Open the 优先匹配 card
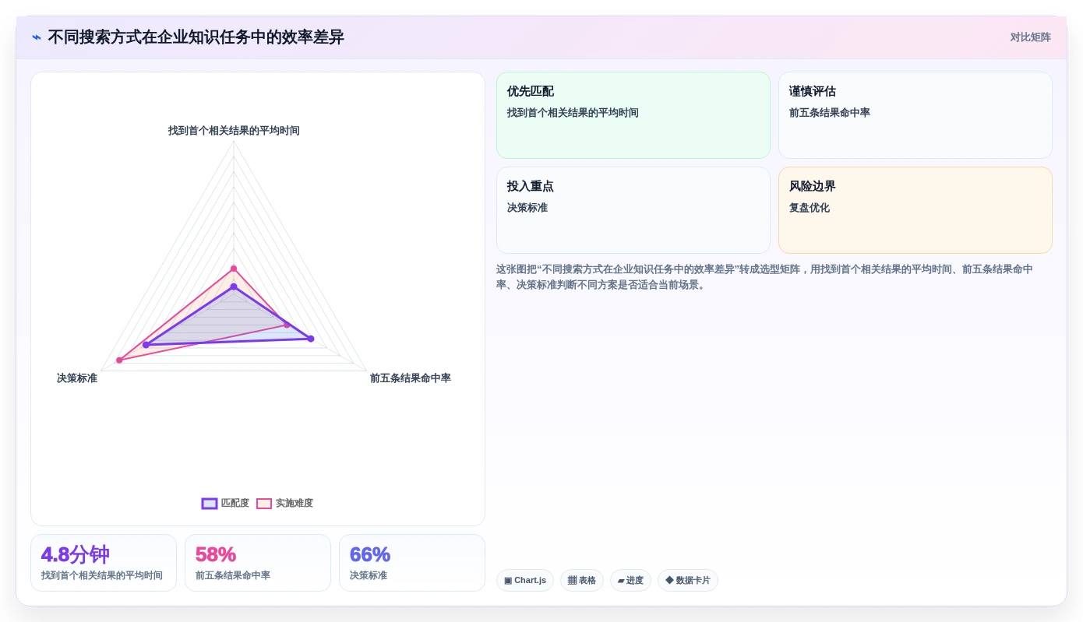Image resolution: width=1083 pixels, height=622 pixels. (633, 115)
